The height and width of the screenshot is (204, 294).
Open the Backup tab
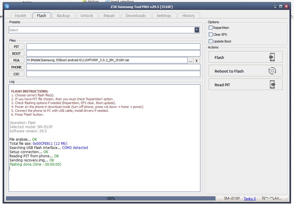(x=63, y=15)
